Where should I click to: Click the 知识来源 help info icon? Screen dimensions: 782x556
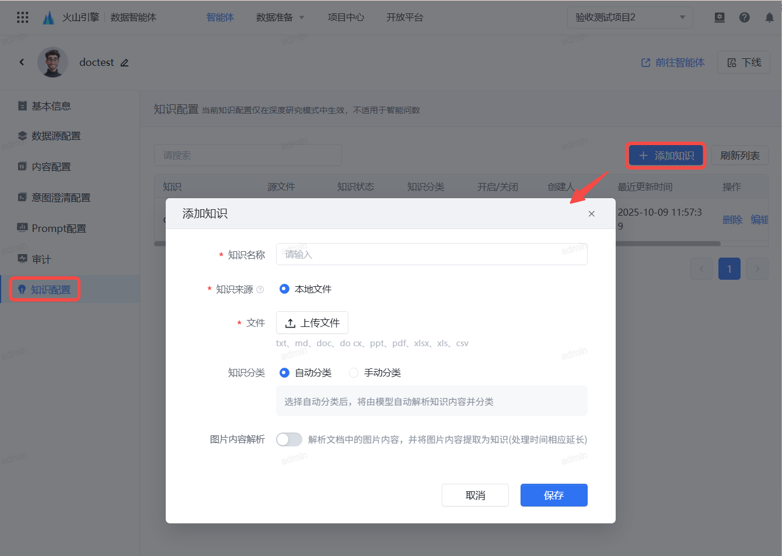tap(260, 290)
